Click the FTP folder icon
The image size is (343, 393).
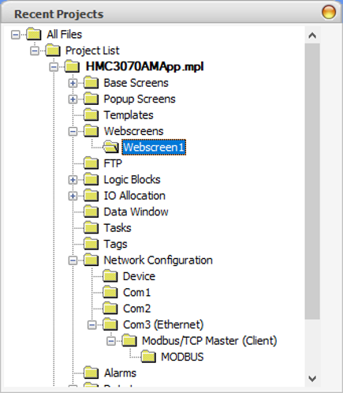click(x=91, y=163)
